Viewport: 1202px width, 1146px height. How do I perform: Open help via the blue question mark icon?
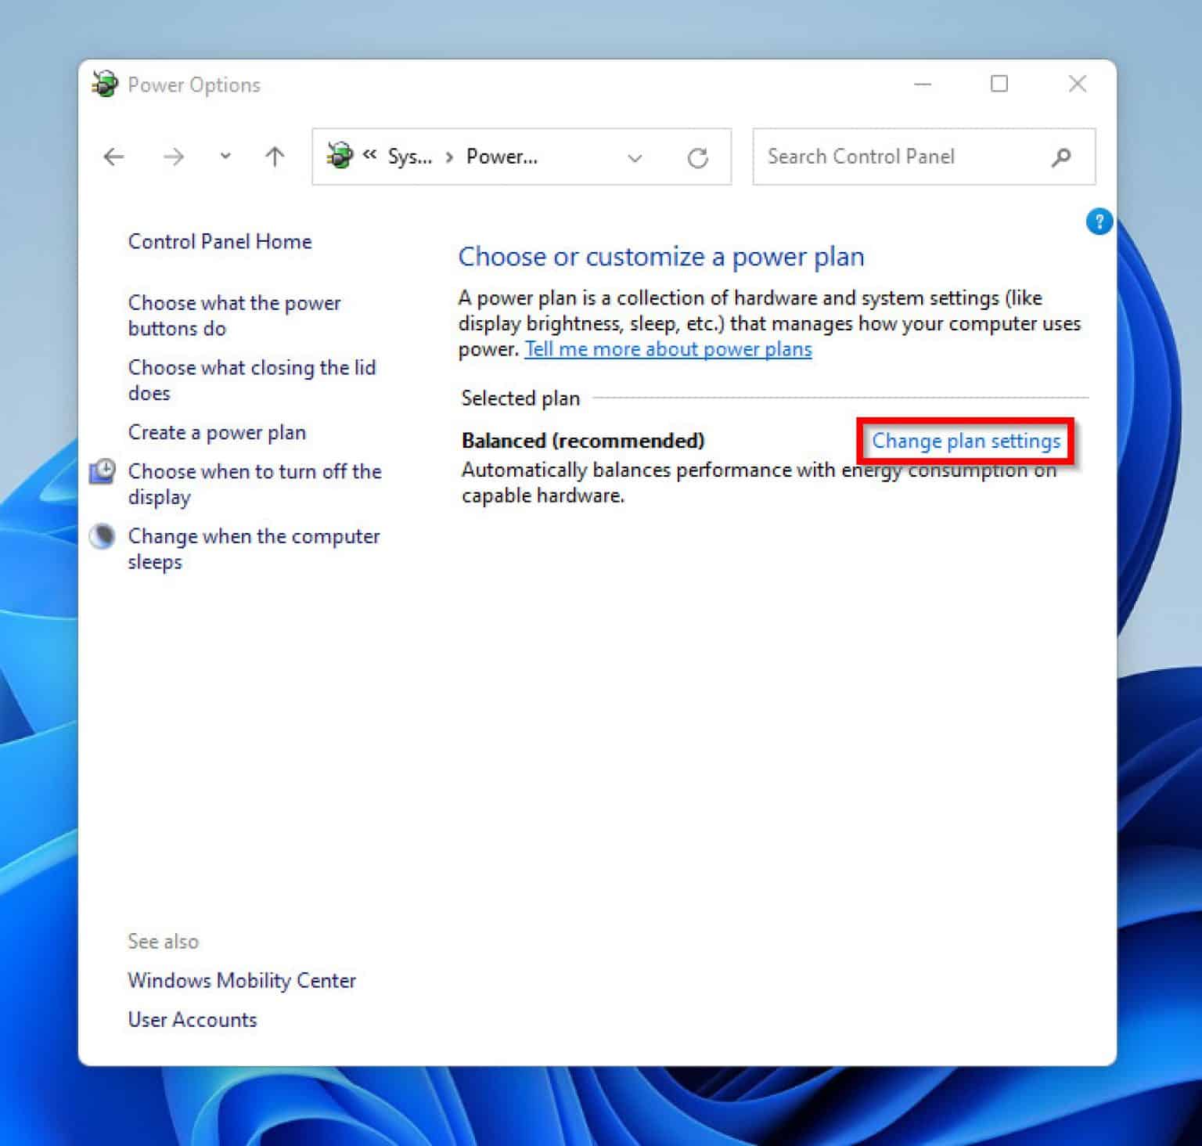[x=1099, y=222]
